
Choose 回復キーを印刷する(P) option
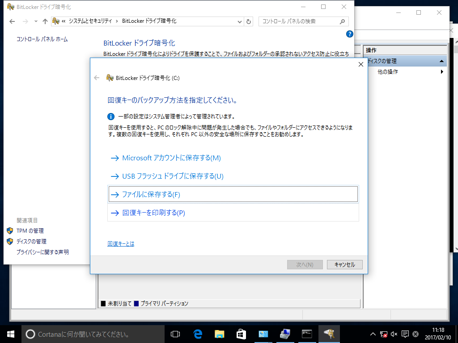click(233, 213)
